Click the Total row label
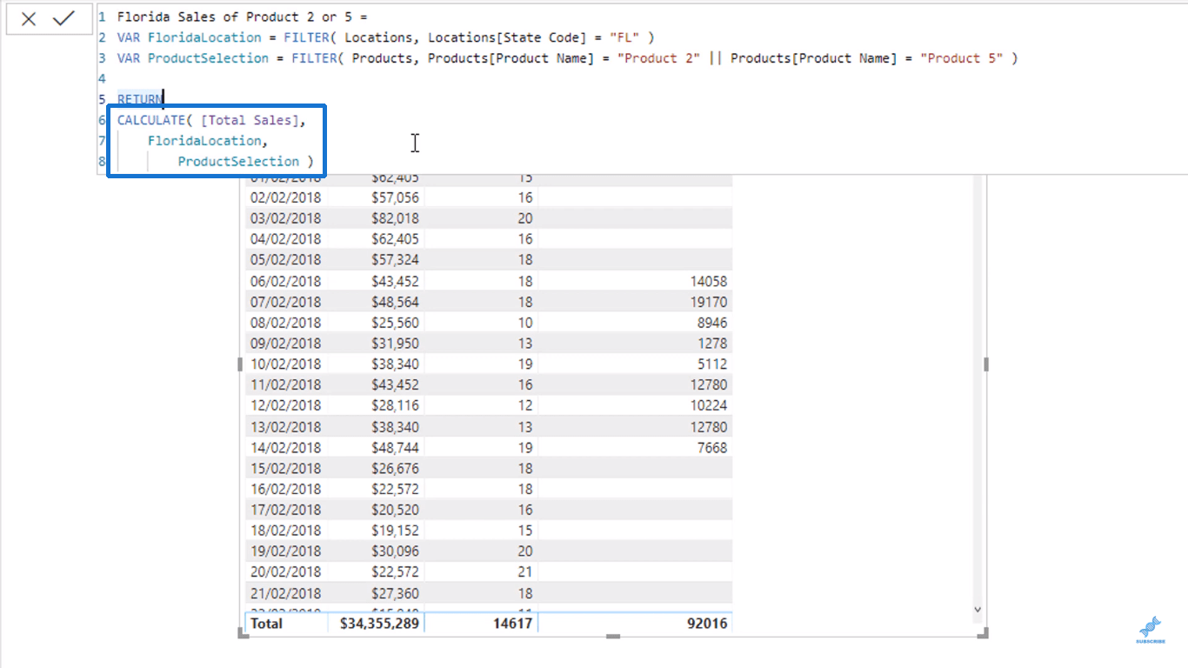Viewport: 1188px width, 668px height. (x=266, y=623)
